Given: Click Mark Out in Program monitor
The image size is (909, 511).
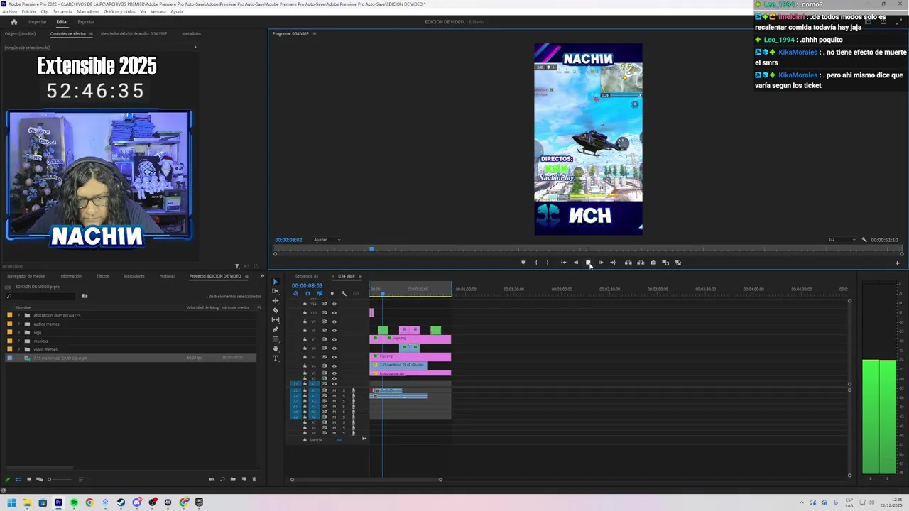Looking at the screenshot, I should click(547, 263).
